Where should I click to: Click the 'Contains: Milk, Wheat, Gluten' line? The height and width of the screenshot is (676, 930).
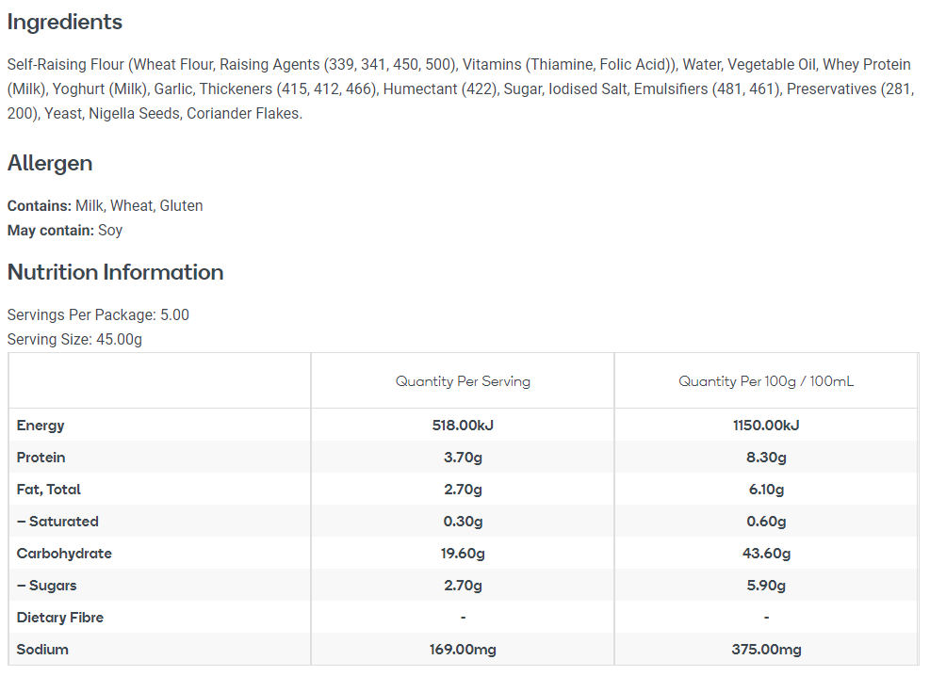[105, 206]
